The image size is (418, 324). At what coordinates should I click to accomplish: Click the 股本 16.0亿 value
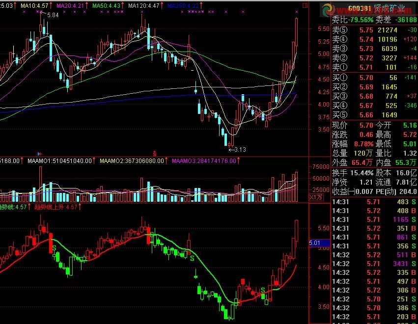point(406,173)
